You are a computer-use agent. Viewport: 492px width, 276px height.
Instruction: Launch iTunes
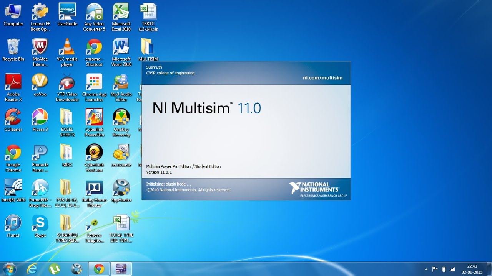(x=13, y=226)
